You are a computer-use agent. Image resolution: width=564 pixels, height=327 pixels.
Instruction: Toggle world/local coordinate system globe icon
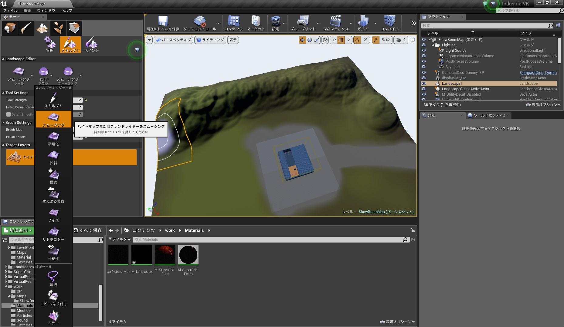(325, 40)
